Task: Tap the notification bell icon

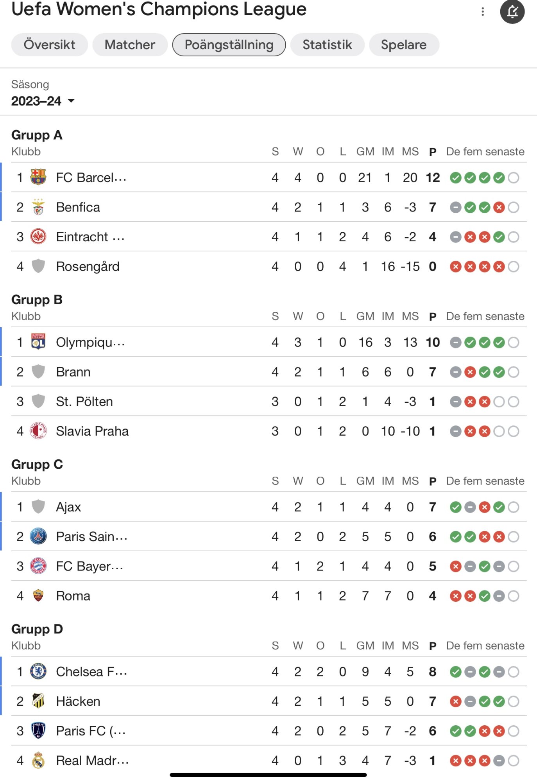Action: click(x=512, y=12)
